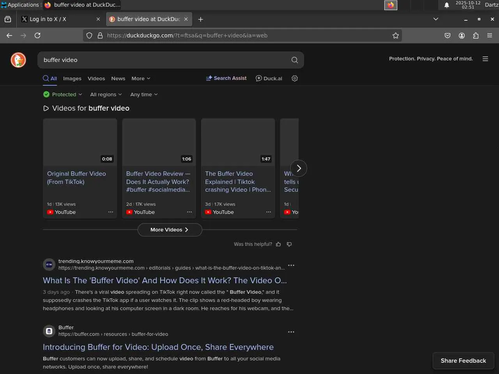The image size is (499, 374).
Task: Click the 1:47 video thumbnail
Action: [238, 142]
